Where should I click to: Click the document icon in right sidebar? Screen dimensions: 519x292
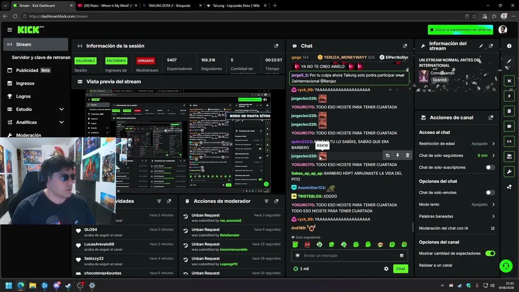tap(509, 111)
